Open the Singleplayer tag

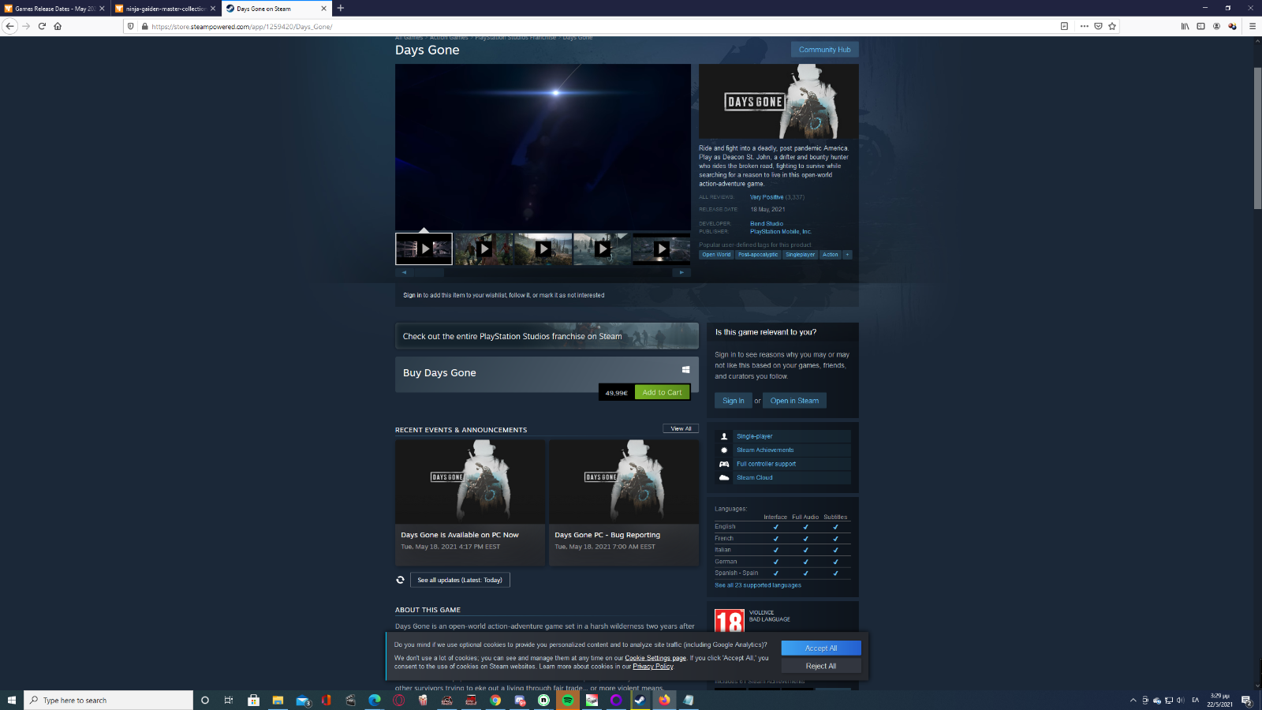(800, 255)
